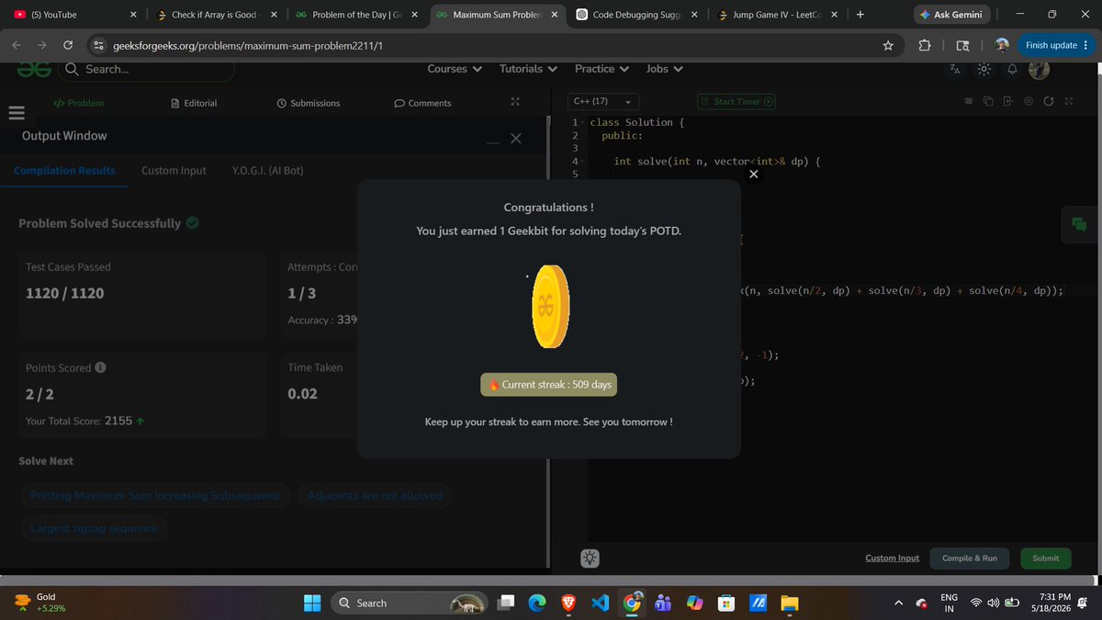Open the Windows Start menu
Screen dimensions: 1102x620
pyautogui.click(x=312, y=603)
